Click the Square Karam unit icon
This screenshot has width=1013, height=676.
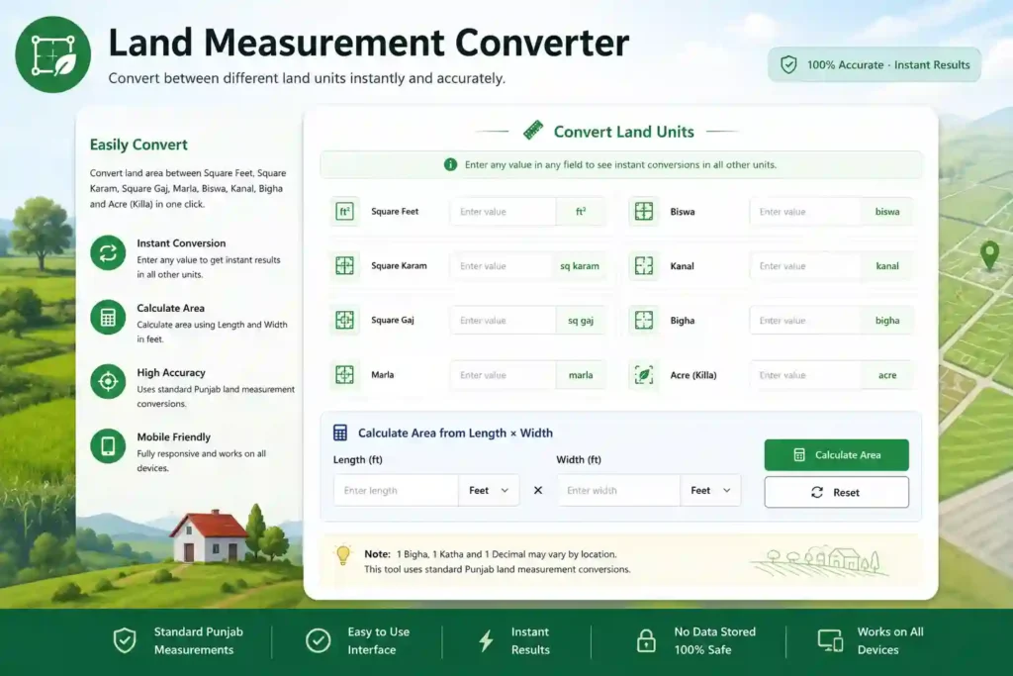click(344, 265)
